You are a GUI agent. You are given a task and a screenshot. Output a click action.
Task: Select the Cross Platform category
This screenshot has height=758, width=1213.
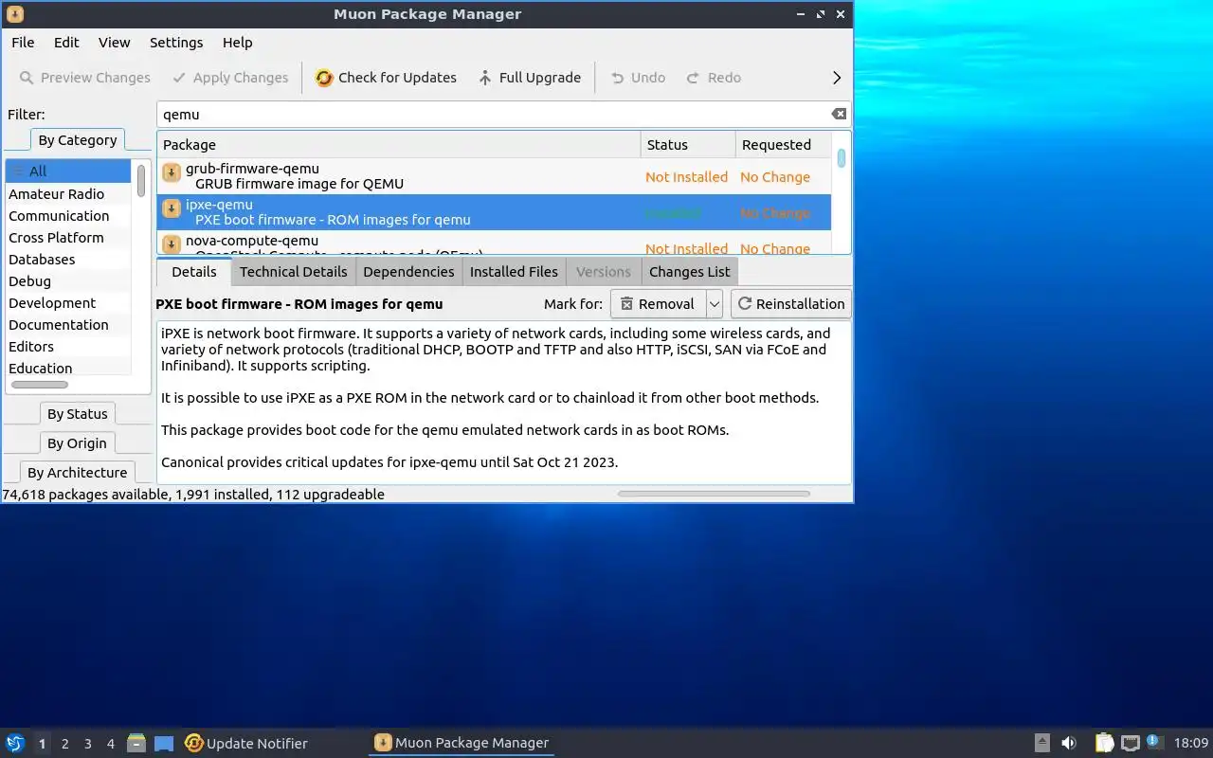pos(68,238)
